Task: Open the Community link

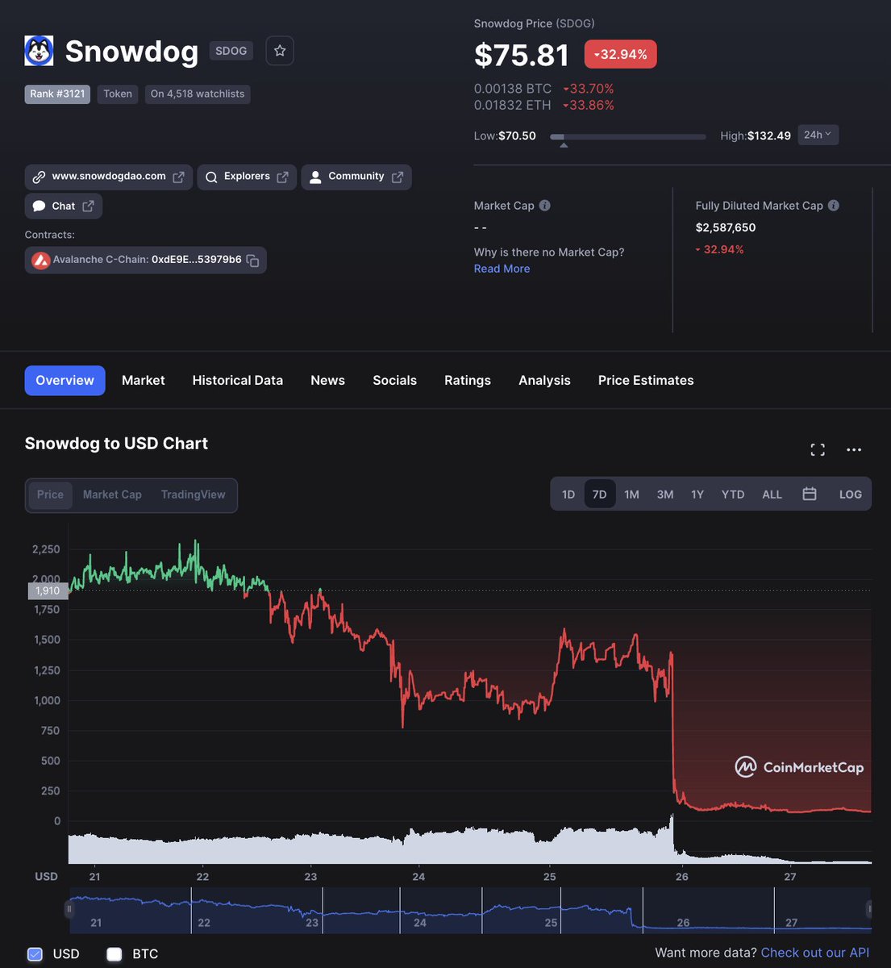Action: point(356,177)
